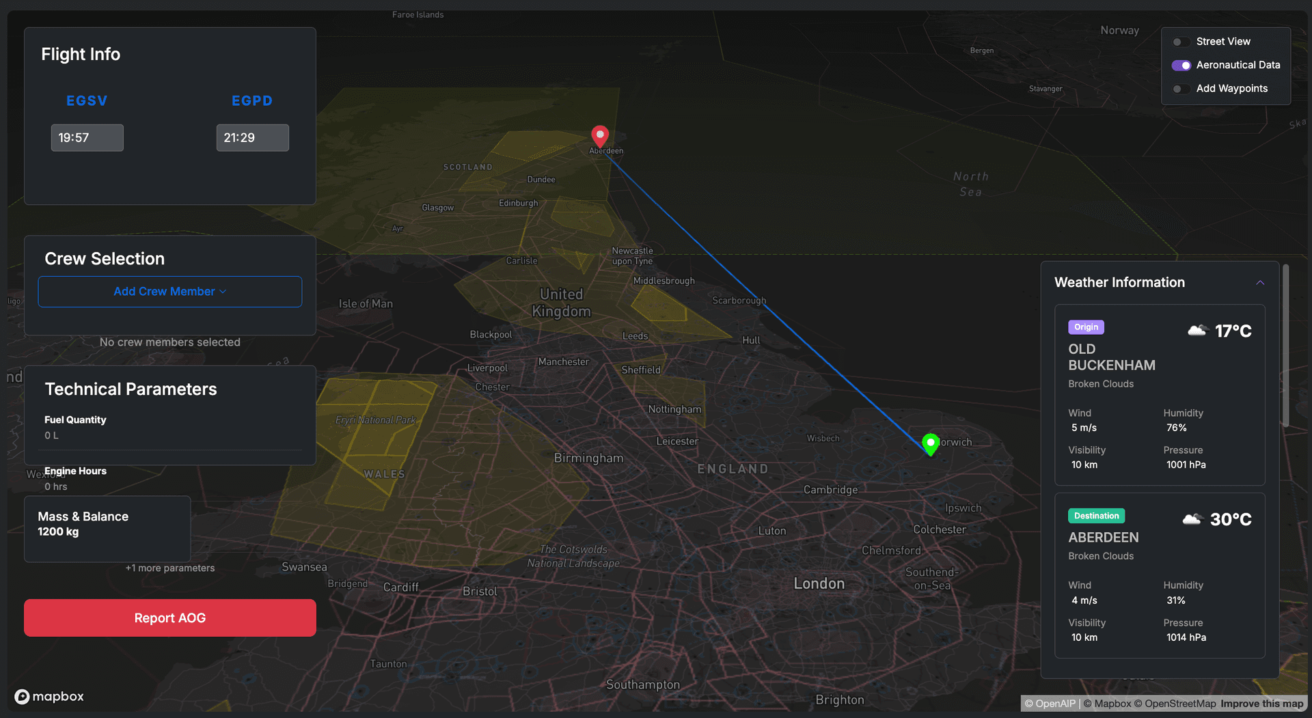1312x718 pixels.
Task: Open the Improve this map link
Action: point(1261,704)
